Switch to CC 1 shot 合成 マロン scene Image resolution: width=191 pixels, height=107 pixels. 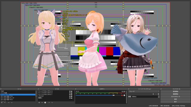18,100
